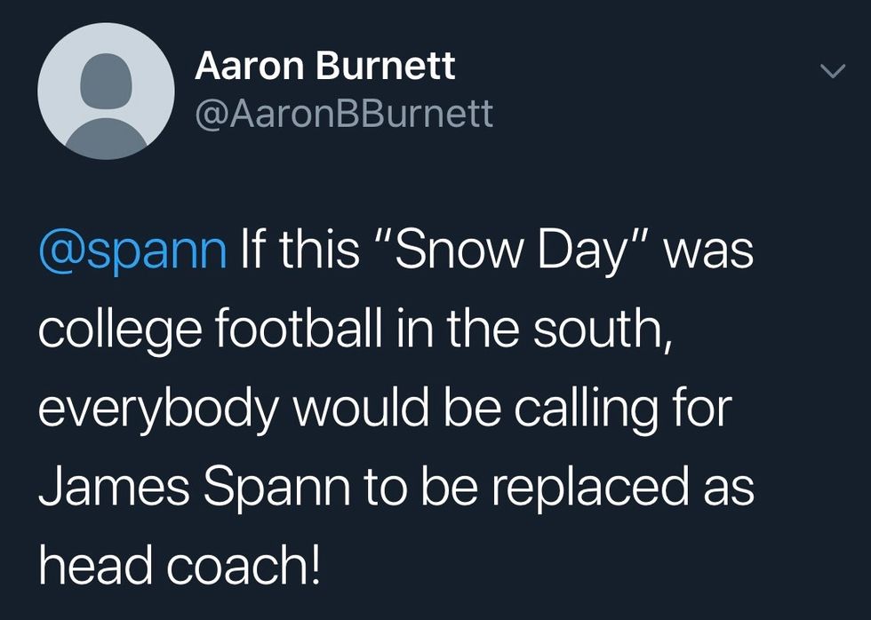
Task: Click the word "as" ending fourth line
Action: 732,486
